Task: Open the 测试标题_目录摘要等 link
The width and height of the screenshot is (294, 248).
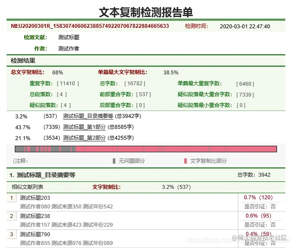Action: pos(88,116)
